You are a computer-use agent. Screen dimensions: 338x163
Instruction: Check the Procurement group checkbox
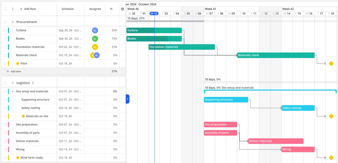pyautogui.click(x=5, y=22)
